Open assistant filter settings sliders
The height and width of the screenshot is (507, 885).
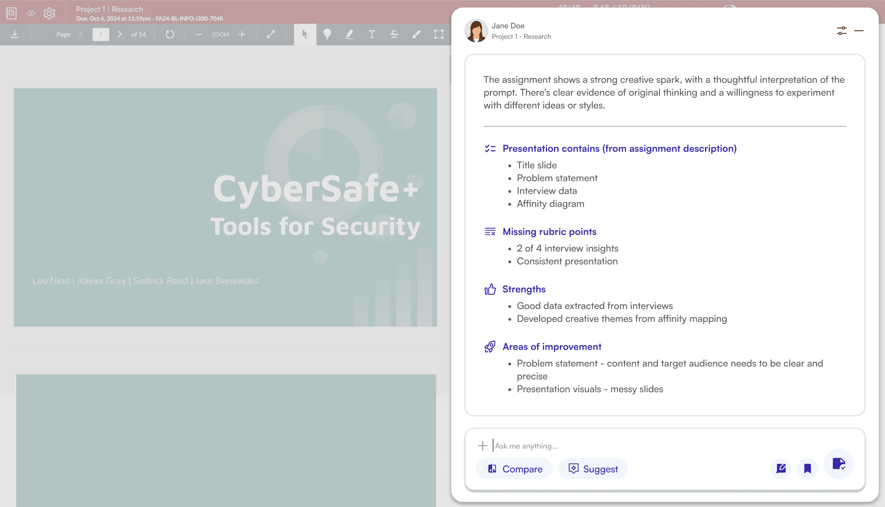pyautogui.click(x=841, y=31)
